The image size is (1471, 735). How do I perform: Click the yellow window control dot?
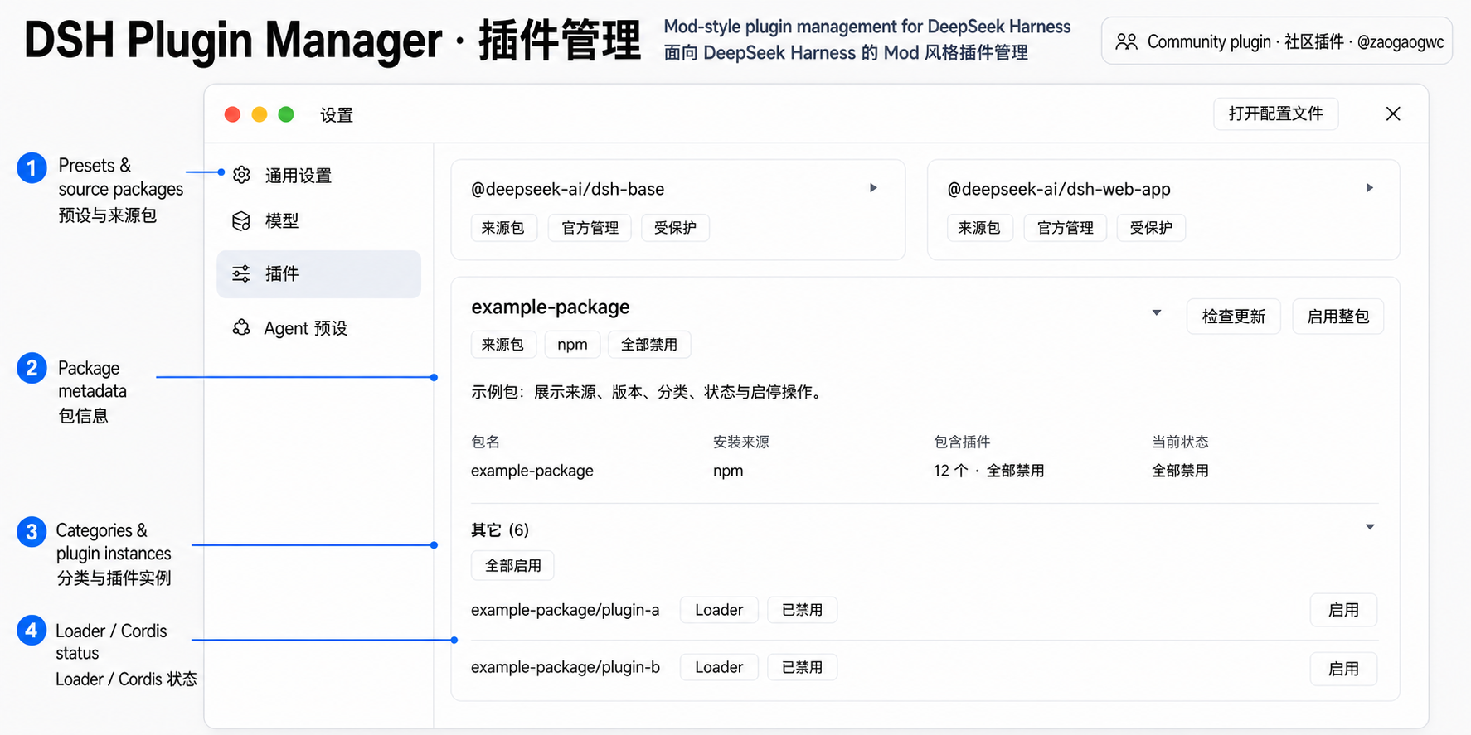[x=260, y=114]
